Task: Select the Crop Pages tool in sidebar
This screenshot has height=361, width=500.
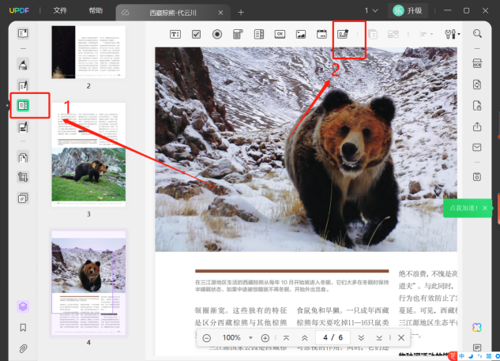Action: coord(23,177)
